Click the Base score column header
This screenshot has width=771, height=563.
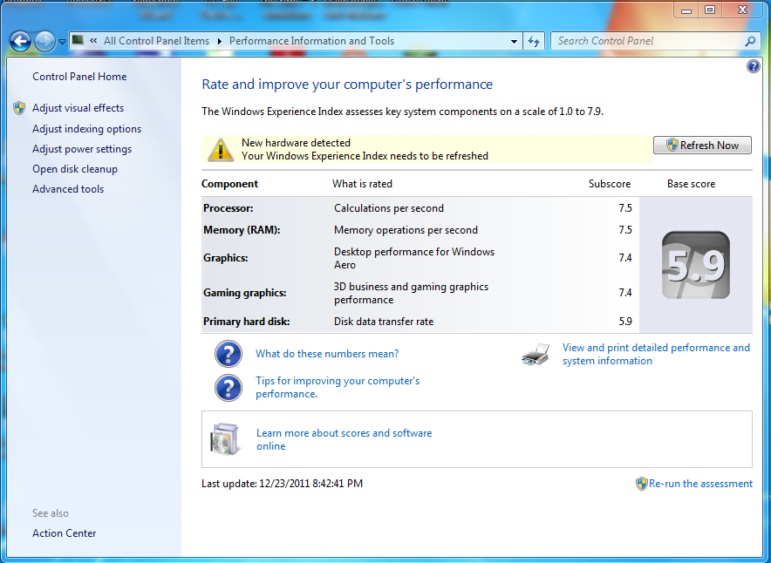(692, 184)
